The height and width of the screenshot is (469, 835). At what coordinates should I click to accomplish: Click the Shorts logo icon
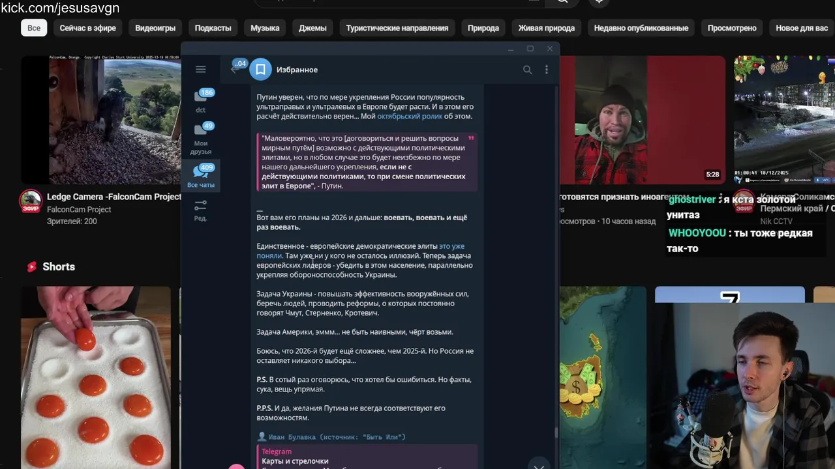coord(32,266)
